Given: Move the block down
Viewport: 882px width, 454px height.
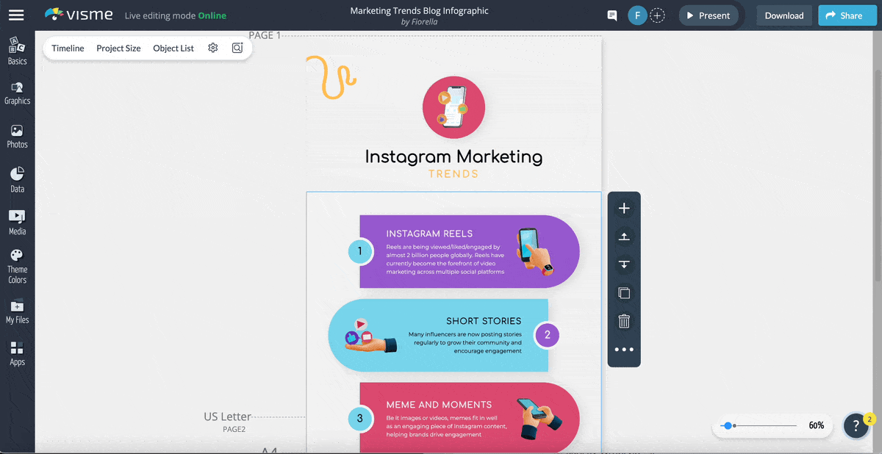Looking at the screenshot, I should point(624,264).
